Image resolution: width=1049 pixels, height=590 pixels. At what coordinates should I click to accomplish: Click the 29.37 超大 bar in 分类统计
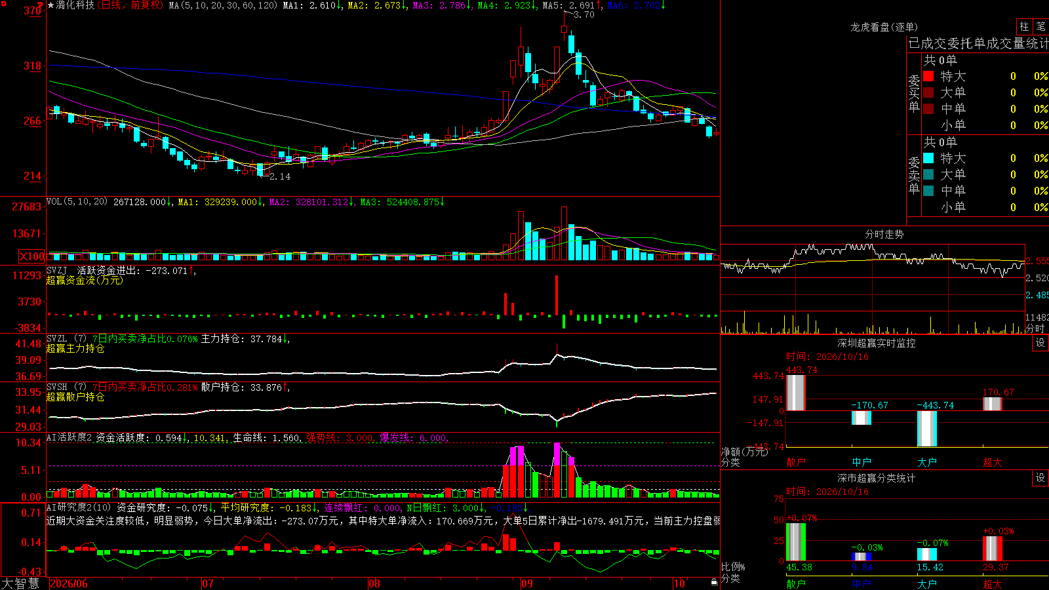coord(992,549)
